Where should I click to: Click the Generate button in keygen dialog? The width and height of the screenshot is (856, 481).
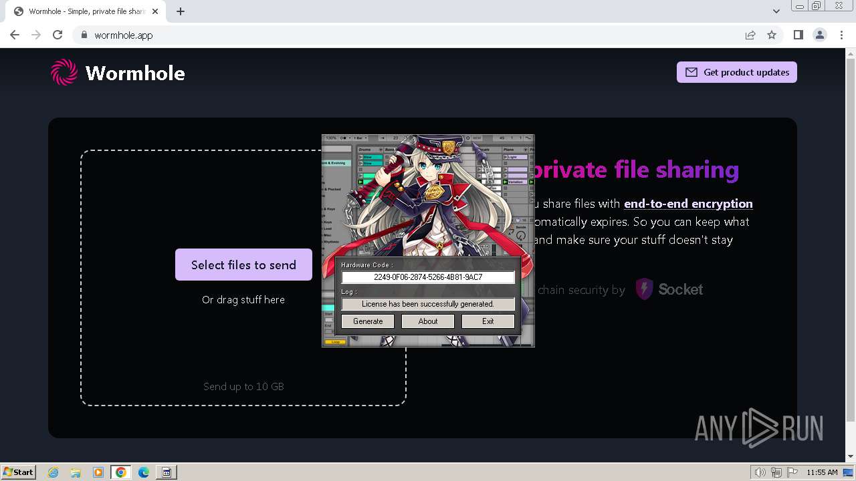(x=368, y=321)
